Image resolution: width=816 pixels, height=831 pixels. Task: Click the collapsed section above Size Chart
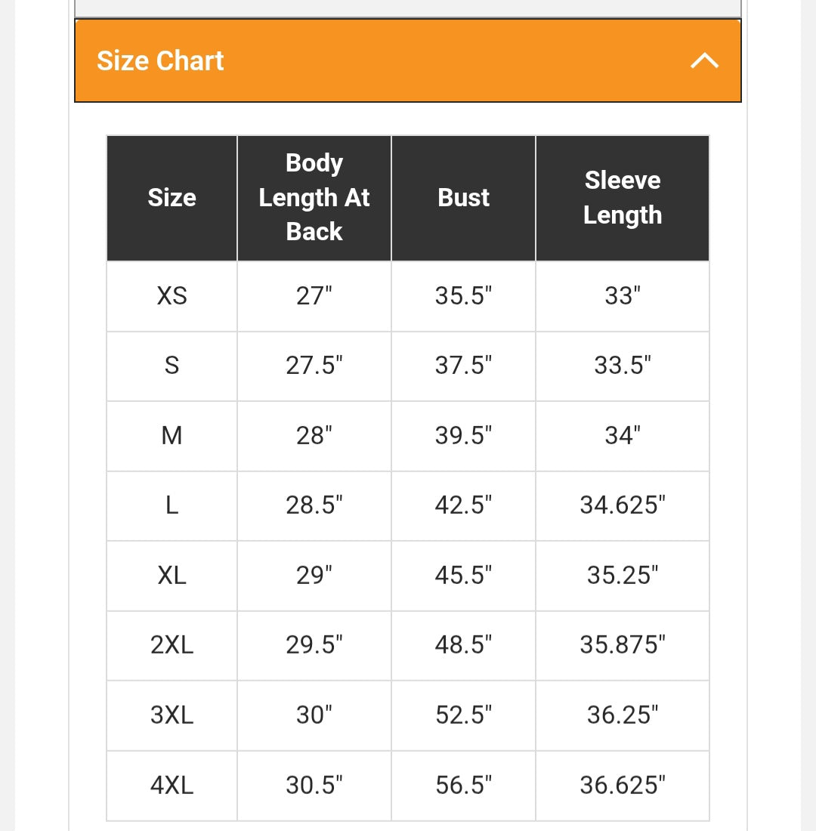[x=408, y=8]
